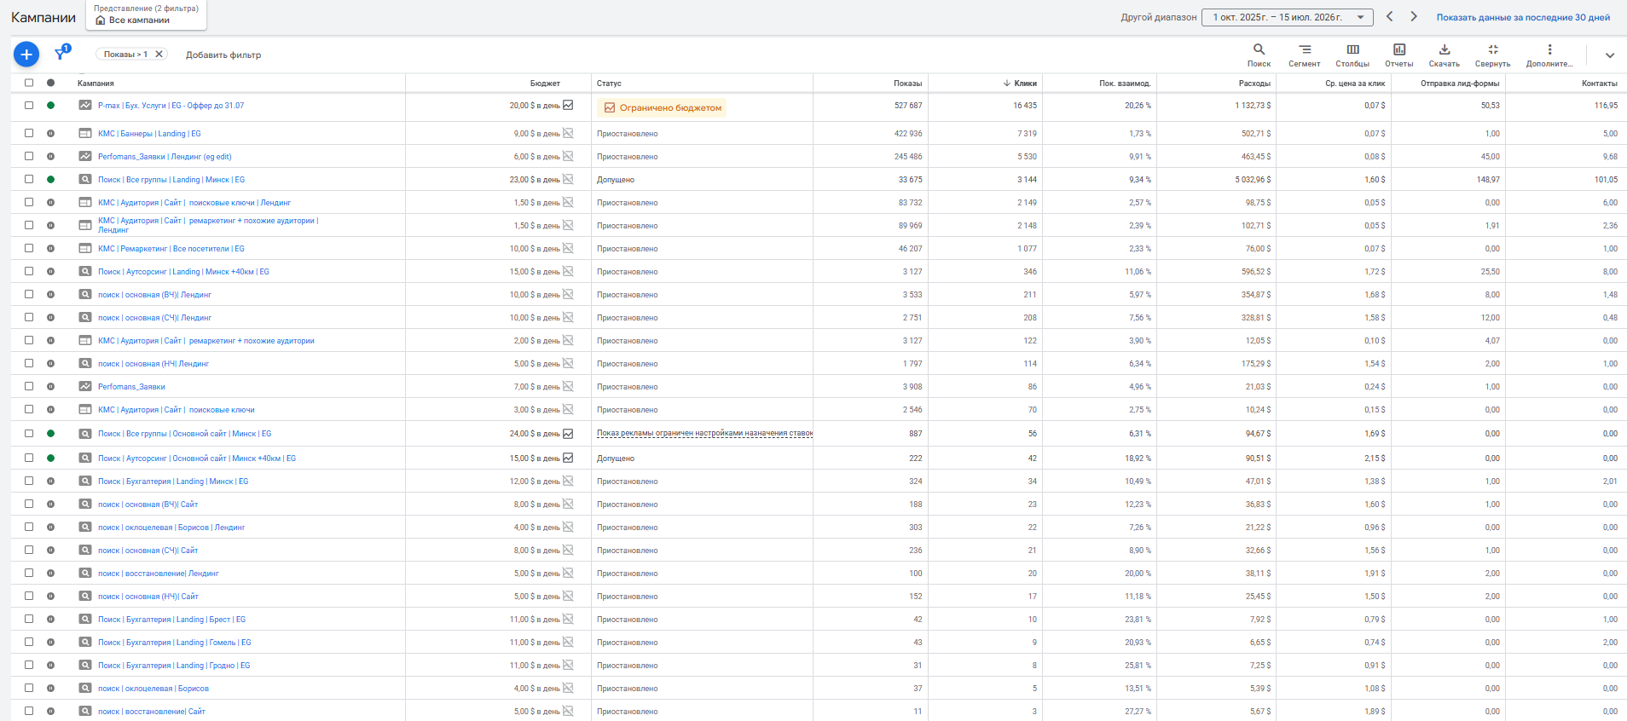
Task: Open paused status dot of поиск основная (СЧ) Лендинг
Action: (x=50, y=317)
